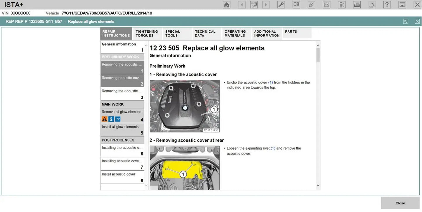The width and height of the screenshot is (422, 212).
Task: Select the Technical Data tab
Action: point(205,33)
